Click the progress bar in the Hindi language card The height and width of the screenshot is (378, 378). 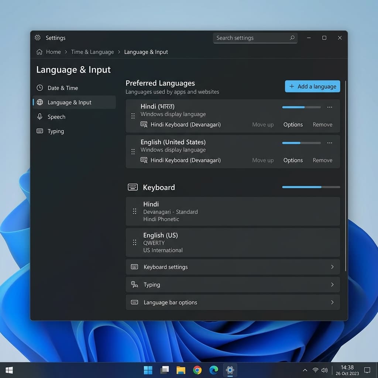pos(301,107)
